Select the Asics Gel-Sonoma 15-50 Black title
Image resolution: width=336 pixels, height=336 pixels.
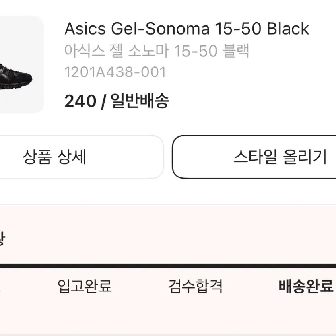point(187,29)
